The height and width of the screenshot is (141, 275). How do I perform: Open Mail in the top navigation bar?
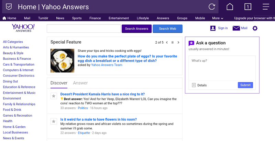[x=27, y=18]
